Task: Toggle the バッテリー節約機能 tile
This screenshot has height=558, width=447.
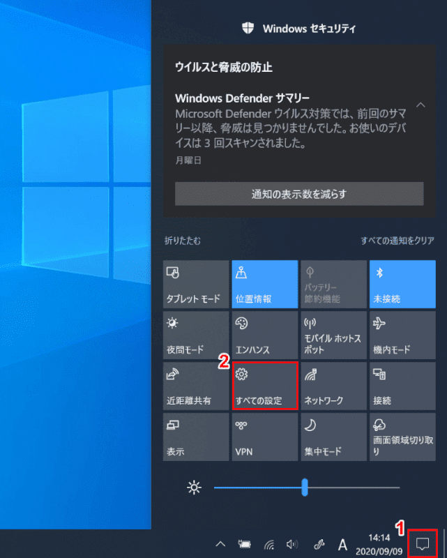Action: pos(334,284)
